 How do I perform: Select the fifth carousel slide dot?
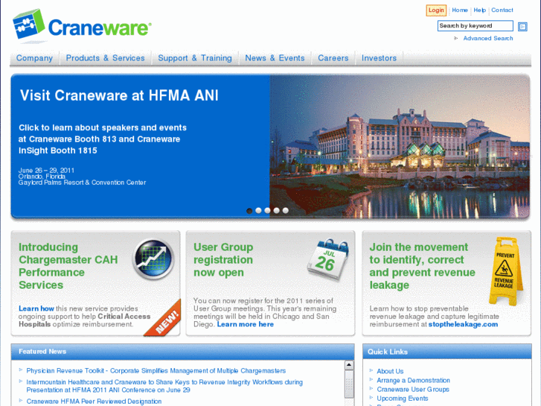coord(285,210)
